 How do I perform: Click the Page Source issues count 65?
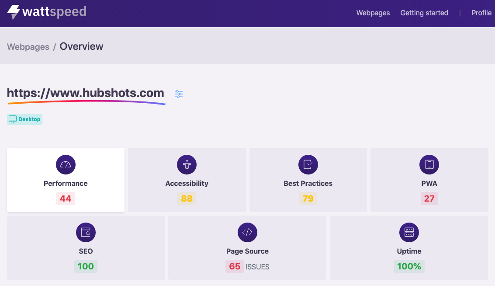coord(235,266)
